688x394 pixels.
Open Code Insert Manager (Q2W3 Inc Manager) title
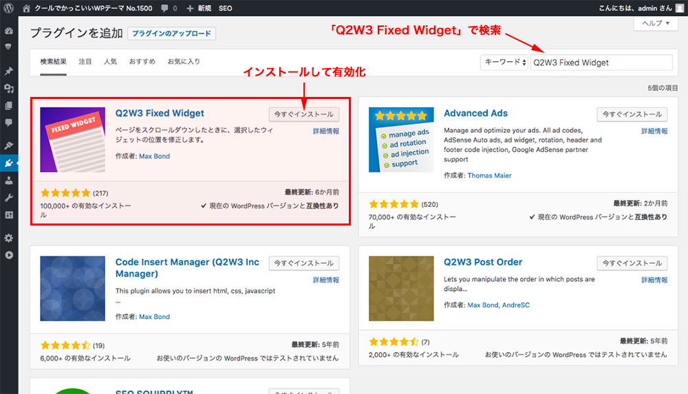[x=187, y=267]
